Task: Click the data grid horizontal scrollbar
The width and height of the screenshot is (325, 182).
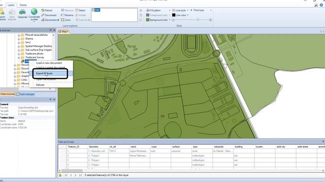Action: [x=72, y=171]
